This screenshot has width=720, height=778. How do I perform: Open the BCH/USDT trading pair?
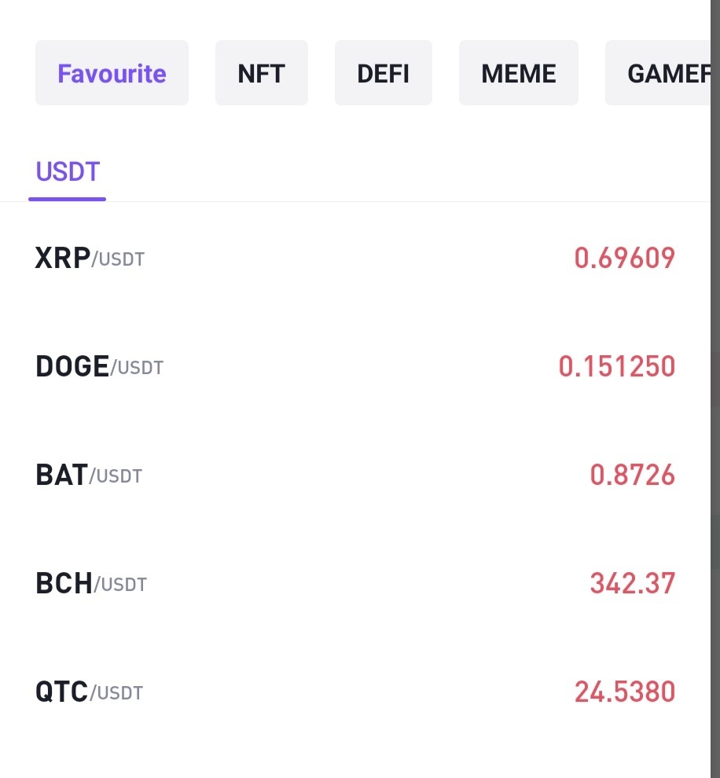click(x=355, y=583)
